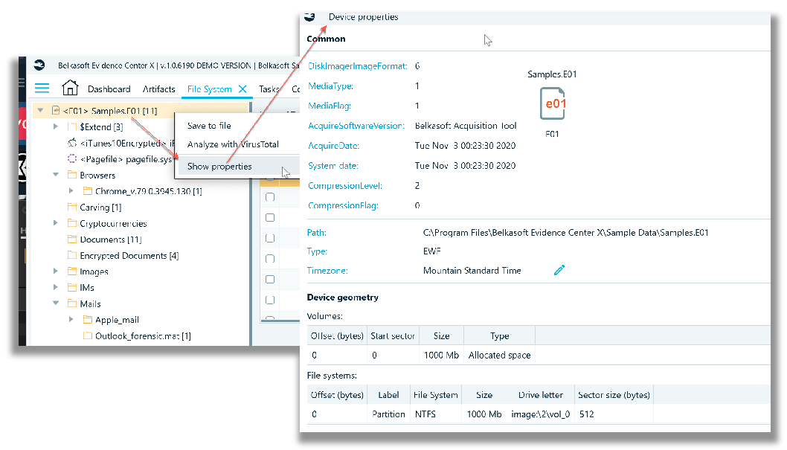Click the large e01 file icon
787x450 pixels.
553,103
